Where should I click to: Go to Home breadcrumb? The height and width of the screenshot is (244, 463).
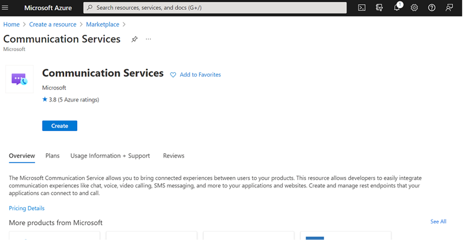coord(11,24)
